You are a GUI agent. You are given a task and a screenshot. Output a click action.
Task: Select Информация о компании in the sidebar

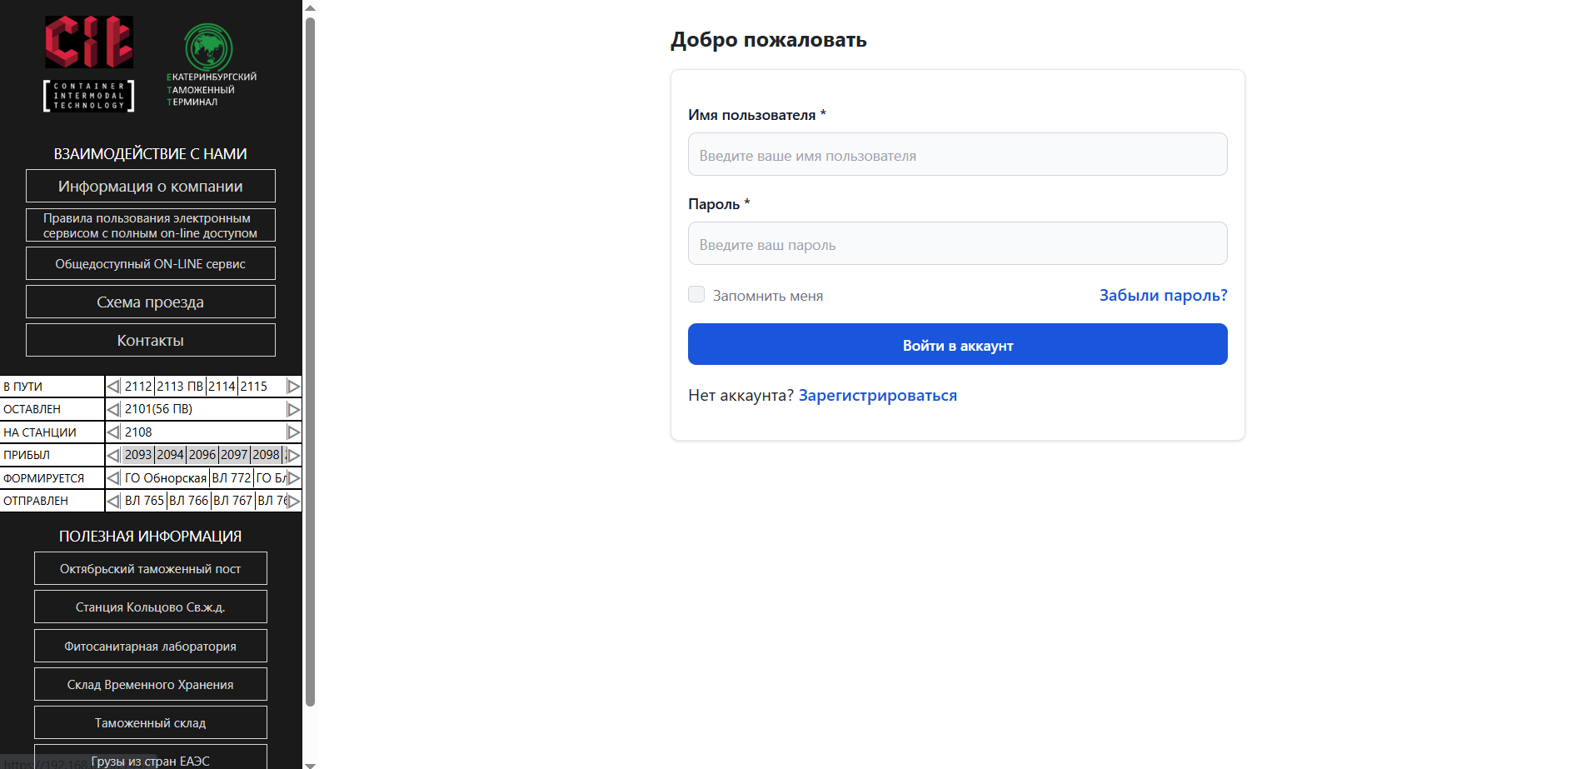click(150, 186)
